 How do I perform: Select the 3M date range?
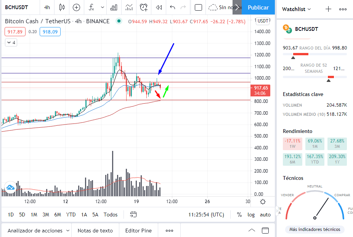point(46,215)
